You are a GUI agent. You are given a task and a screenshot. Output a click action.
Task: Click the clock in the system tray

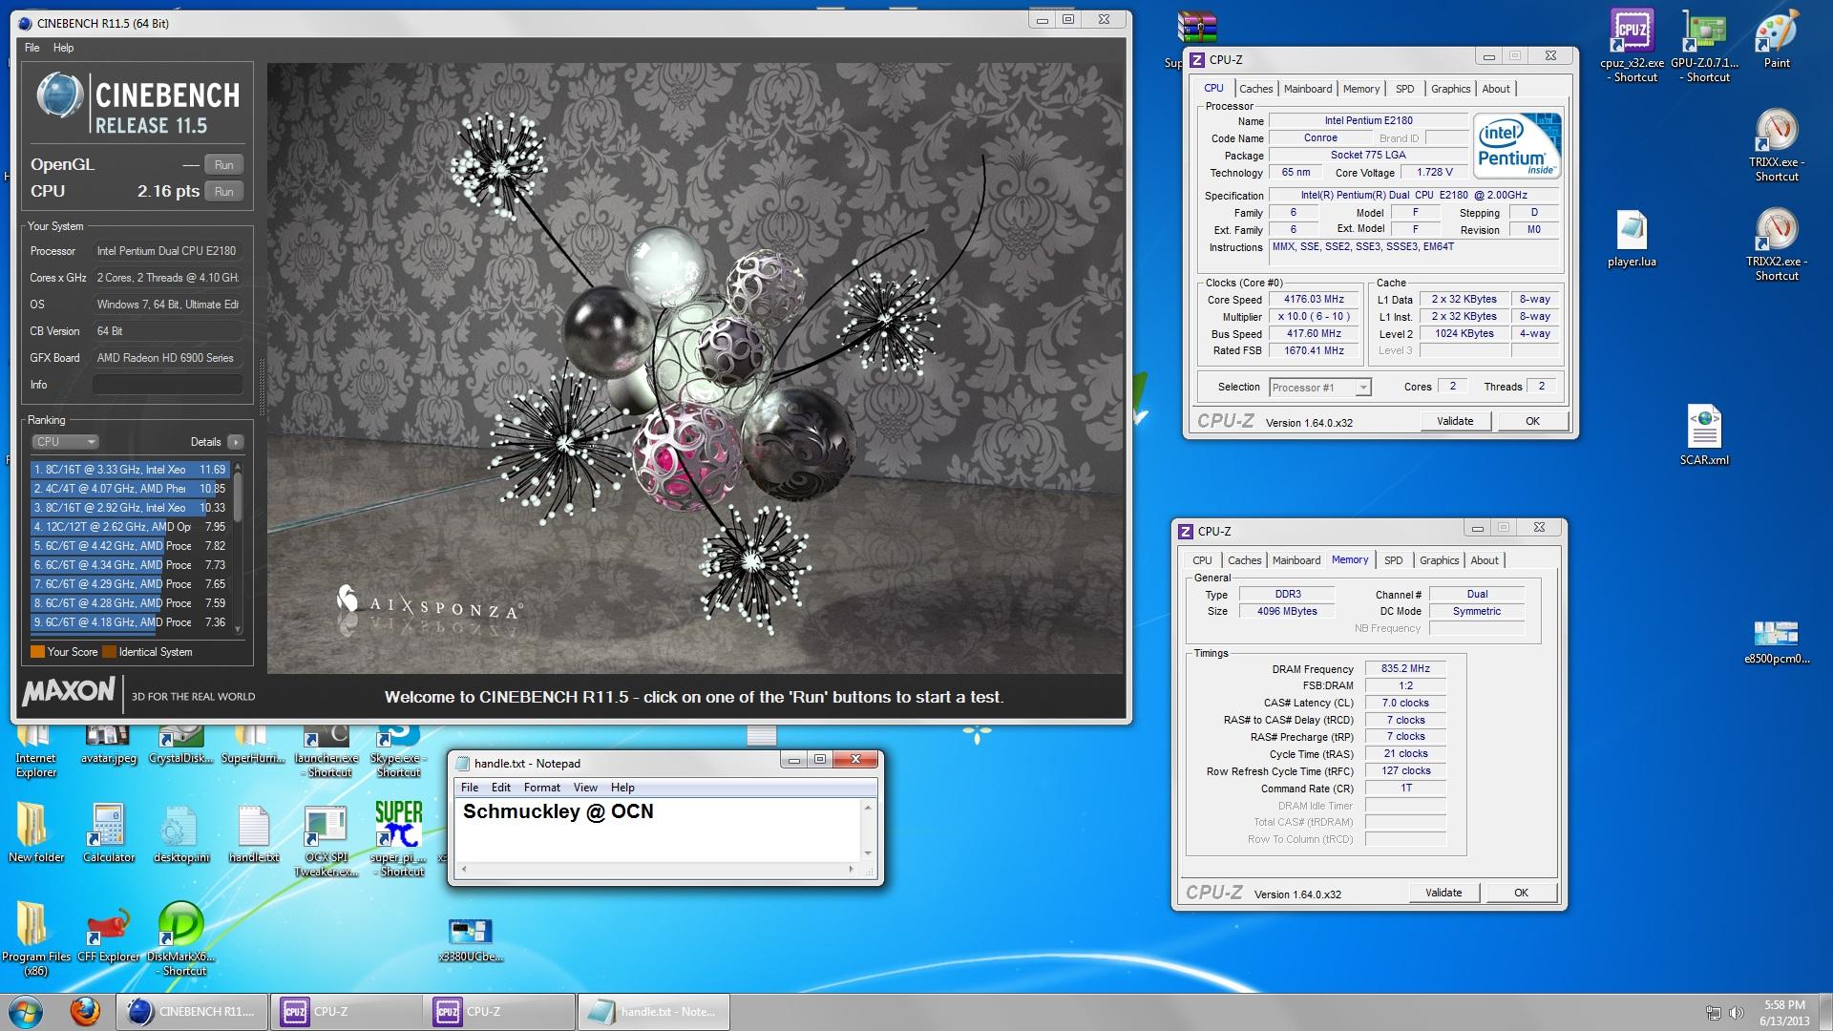pos(1784,1013)
